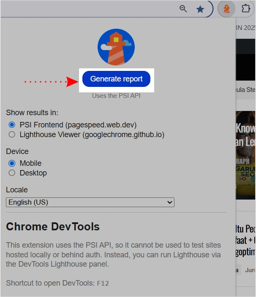Click the bookmark star icon
The width and height of the screenshot is (256, 297).
(200, 9)
